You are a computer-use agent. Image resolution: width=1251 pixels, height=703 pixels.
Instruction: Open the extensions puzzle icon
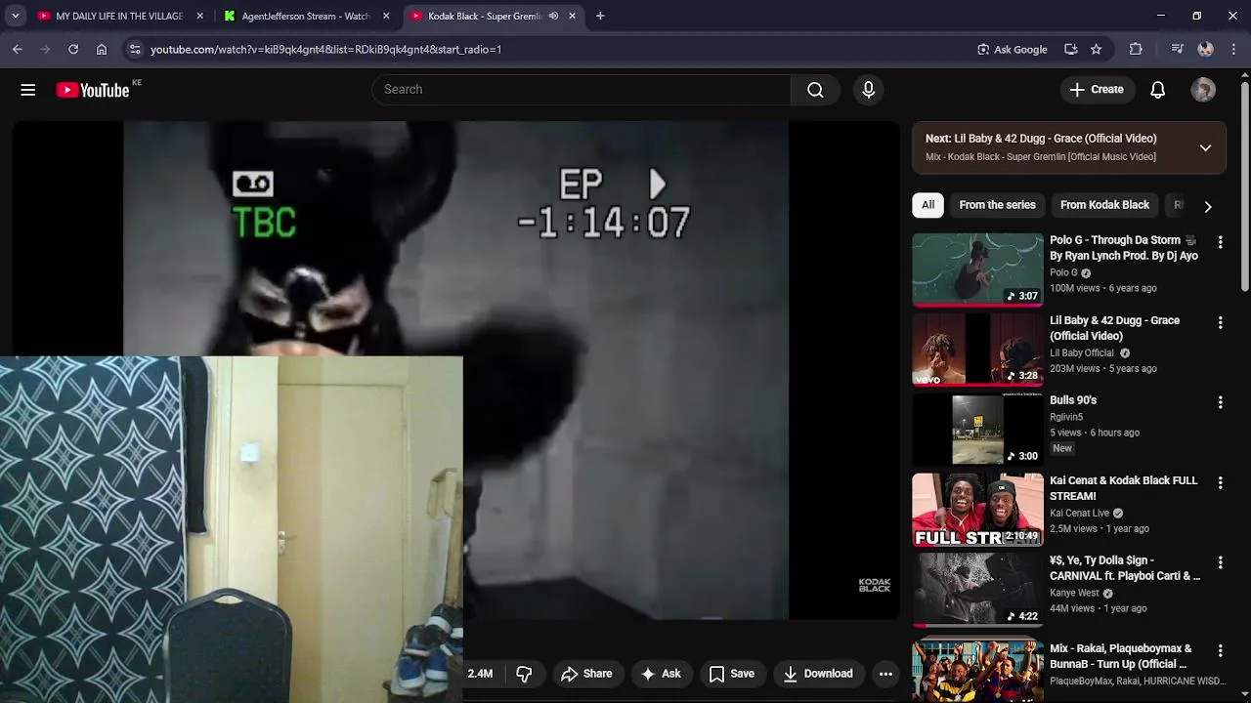[1136, 49]
